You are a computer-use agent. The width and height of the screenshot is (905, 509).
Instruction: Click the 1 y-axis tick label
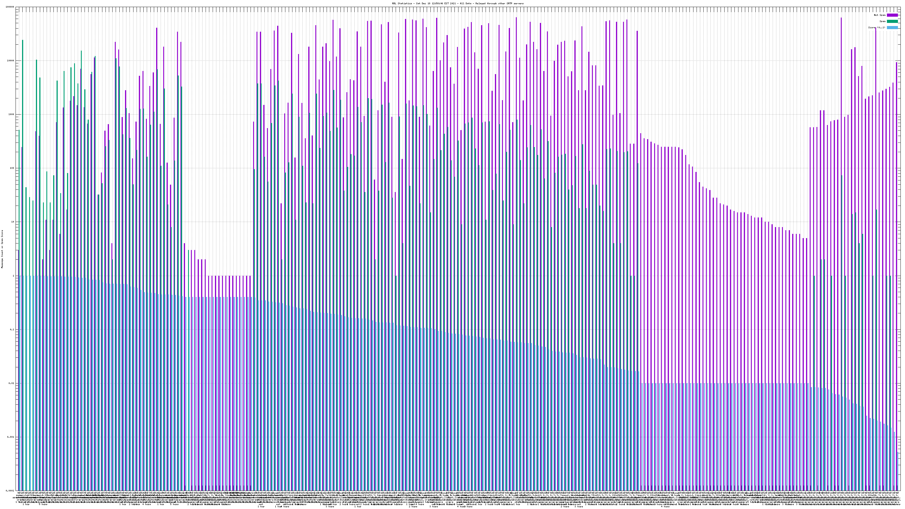click(14, 276)
